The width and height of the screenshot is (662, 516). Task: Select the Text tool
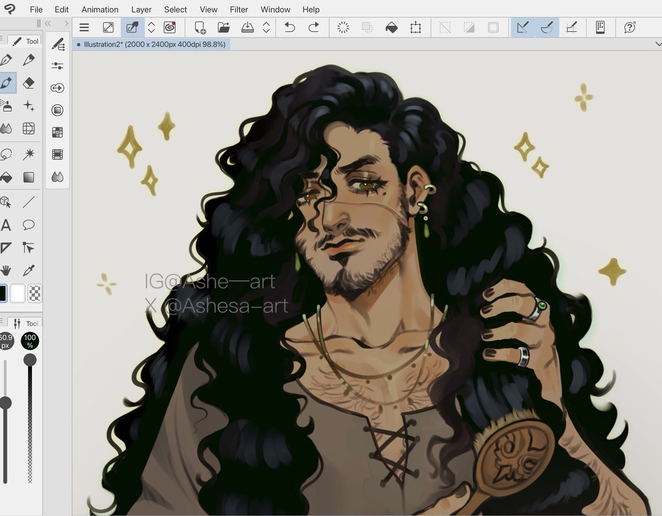(6, 225)
